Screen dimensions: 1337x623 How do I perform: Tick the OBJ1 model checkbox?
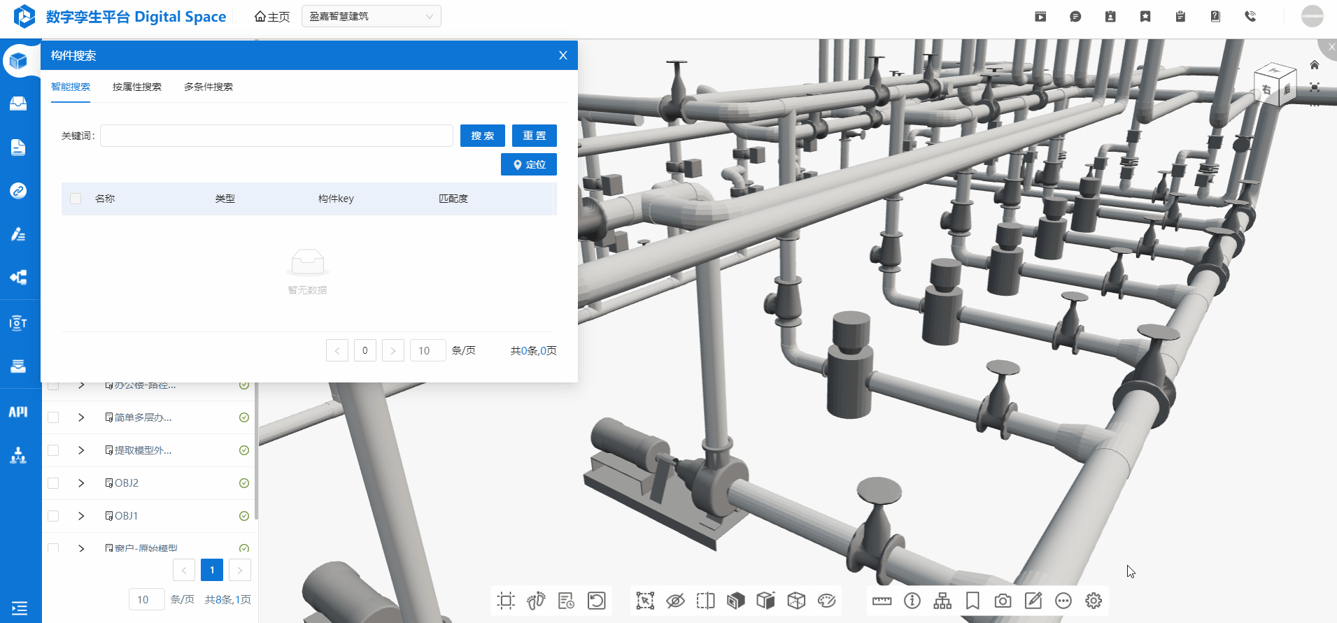click(x=53, y=516)
